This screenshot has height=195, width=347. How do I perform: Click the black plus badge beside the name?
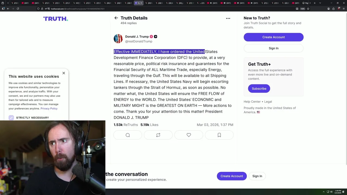[156, 37]
